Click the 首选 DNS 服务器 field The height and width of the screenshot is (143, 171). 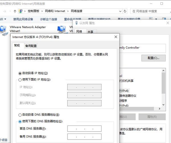coord(84,129)
